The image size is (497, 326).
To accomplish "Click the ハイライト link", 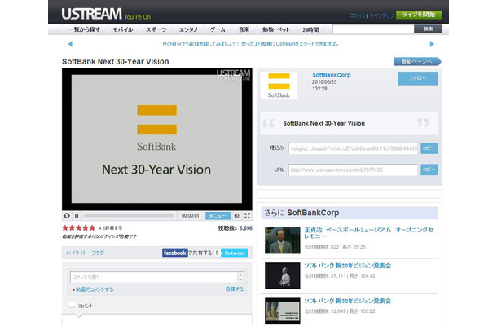I will [x=76, y=253].
